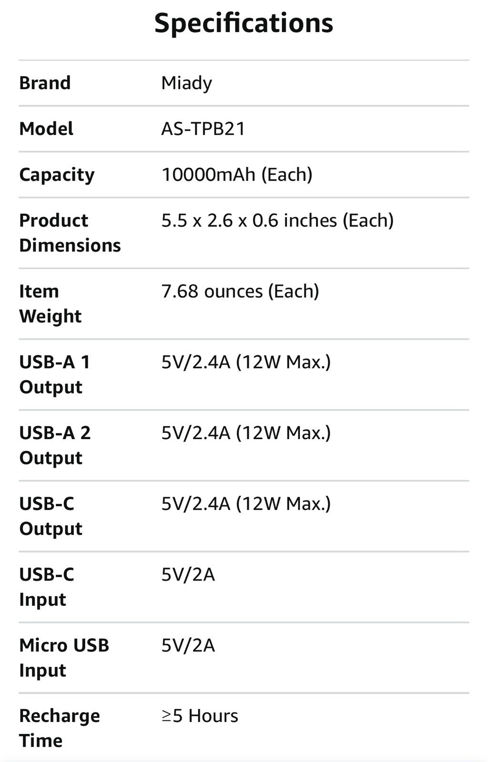This screenshot has width=488, height=762.
Task: Select the AS-TPB21 model number
Action: tap(203, 129)
